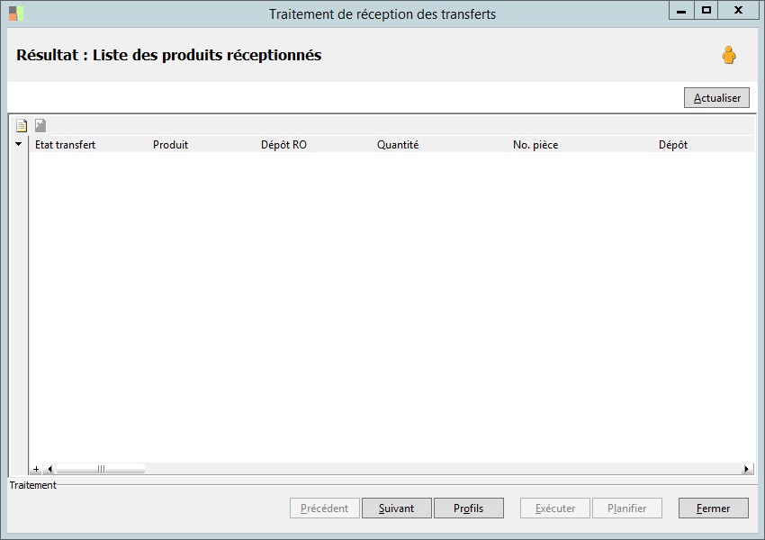
Task: Click the horizontal scrollbar left arrow
Action: click(x=49, y=469)
